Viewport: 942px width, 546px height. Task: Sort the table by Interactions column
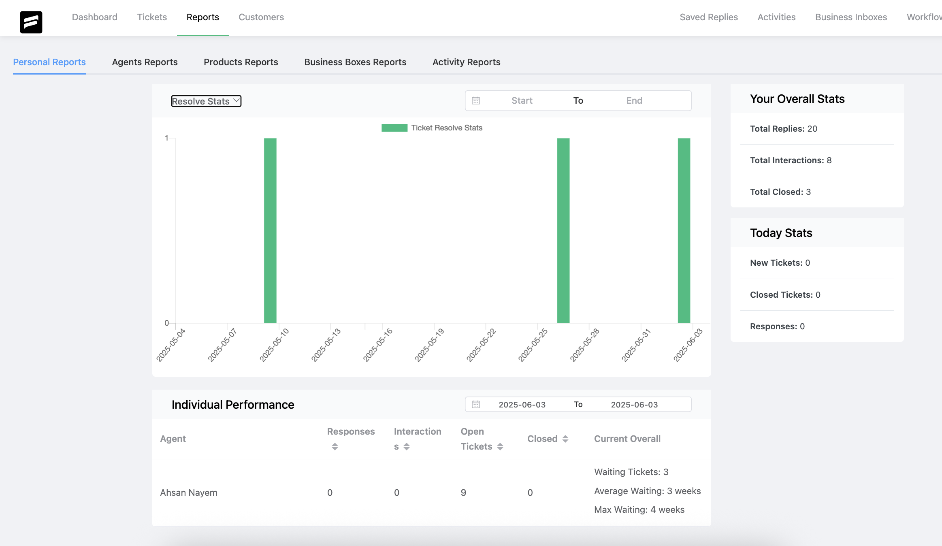point(407,446)
